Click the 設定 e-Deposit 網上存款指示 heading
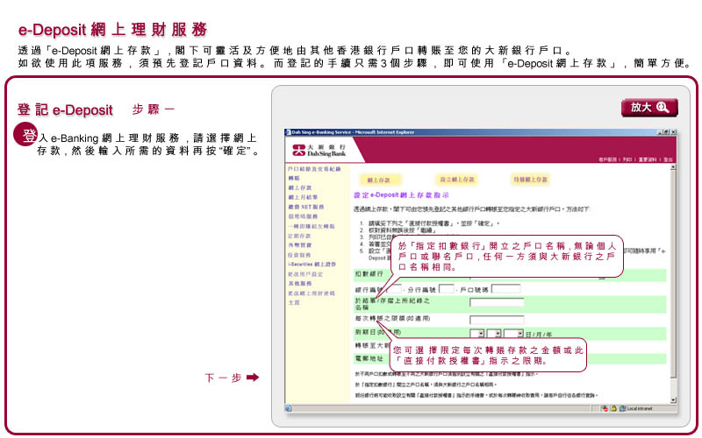The image size is (702, 438). pyautogui.click(x=401, y=195)
